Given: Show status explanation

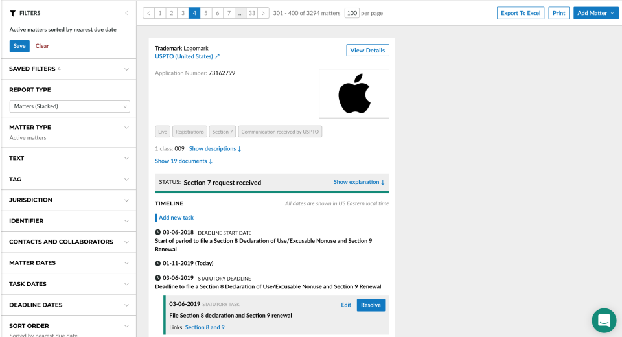Looking at the screenshot, I should pyautogui.click(x=359, y=182).
